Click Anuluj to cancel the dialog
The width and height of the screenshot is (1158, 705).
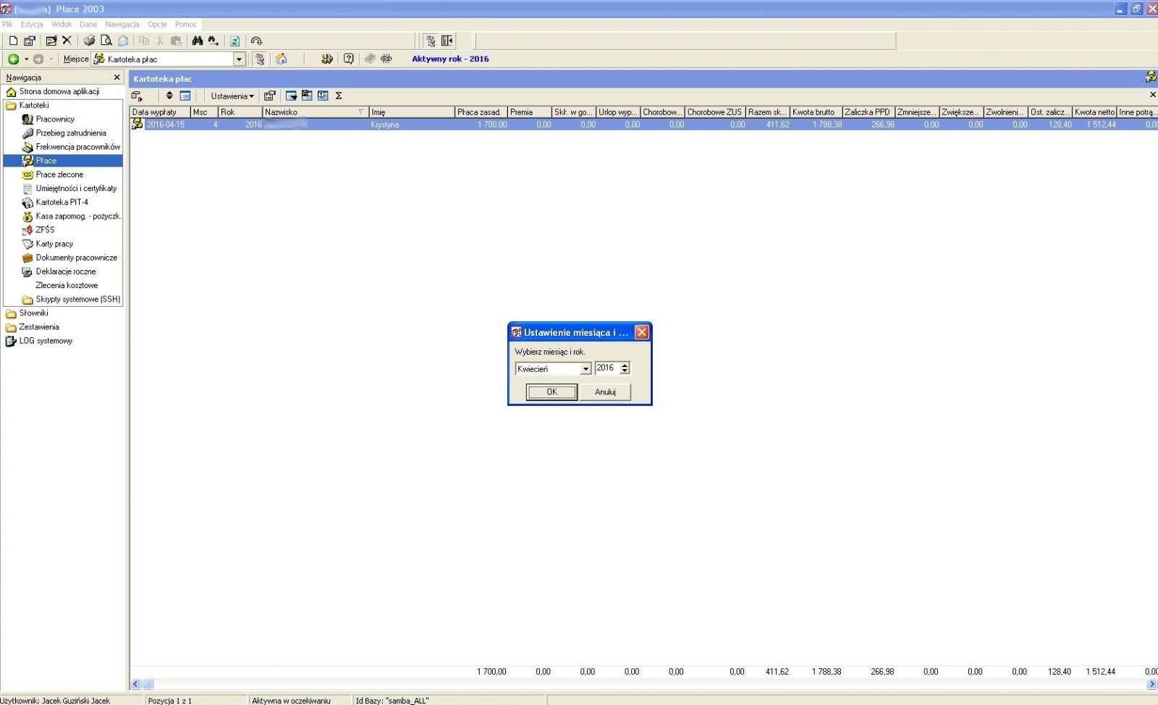pos(605,392)
